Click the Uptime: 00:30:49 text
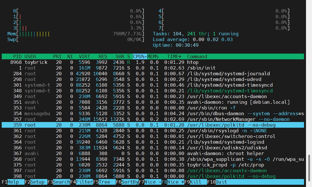Viewport: 312px width, 187px height. pyautogui.click(x=175, y=45)
